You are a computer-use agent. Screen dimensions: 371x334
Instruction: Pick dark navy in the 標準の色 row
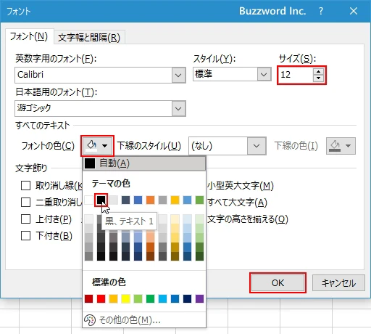click(187, 298)
